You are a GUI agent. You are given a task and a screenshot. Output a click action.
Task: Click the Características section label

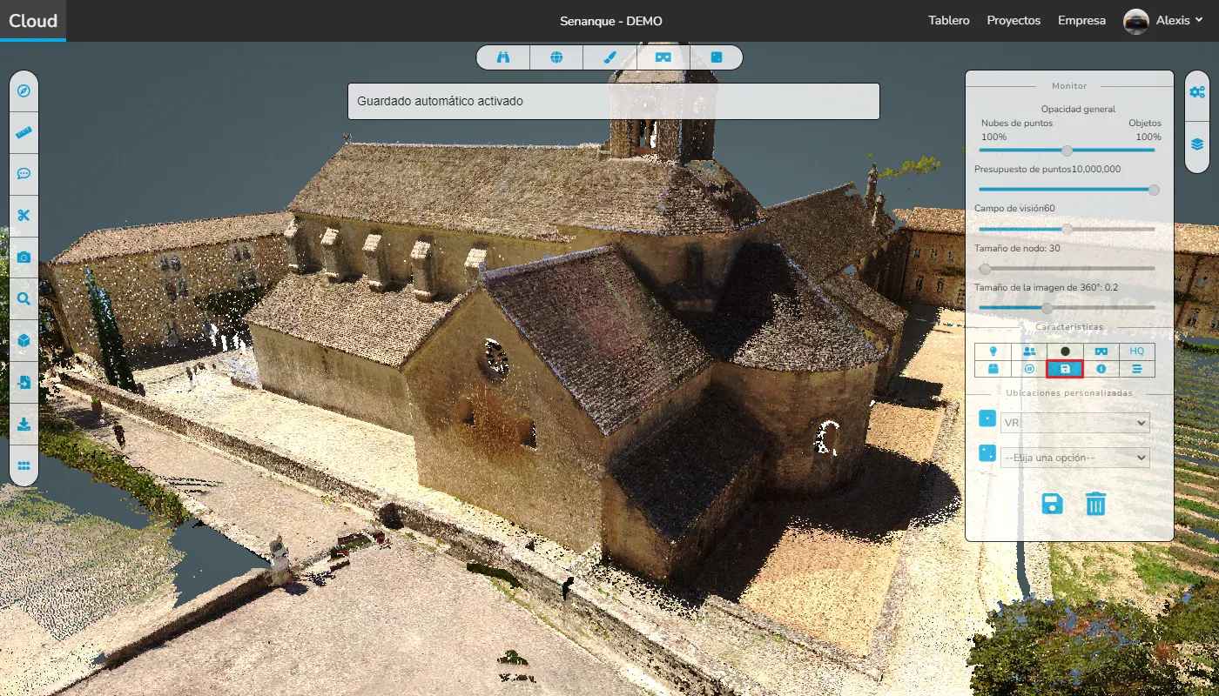point(1069,327)
